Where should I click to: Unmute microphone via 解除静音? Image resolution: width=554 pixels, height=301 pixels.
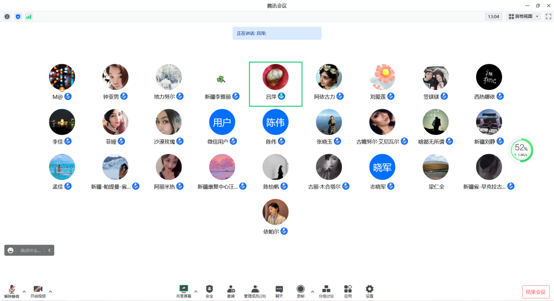12,290
